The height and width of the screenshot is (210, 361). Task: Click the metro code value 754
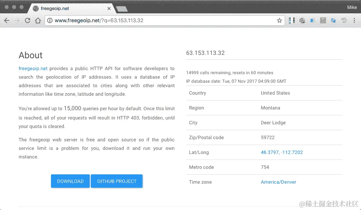pos(265,167)
